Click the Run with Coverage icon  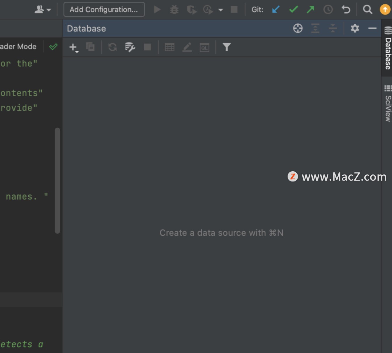coord(192,10)
